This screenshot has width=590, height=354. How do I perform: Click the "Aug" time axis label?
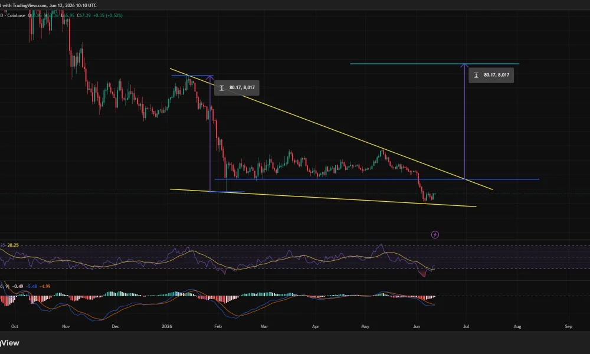(x=517, y=326)
